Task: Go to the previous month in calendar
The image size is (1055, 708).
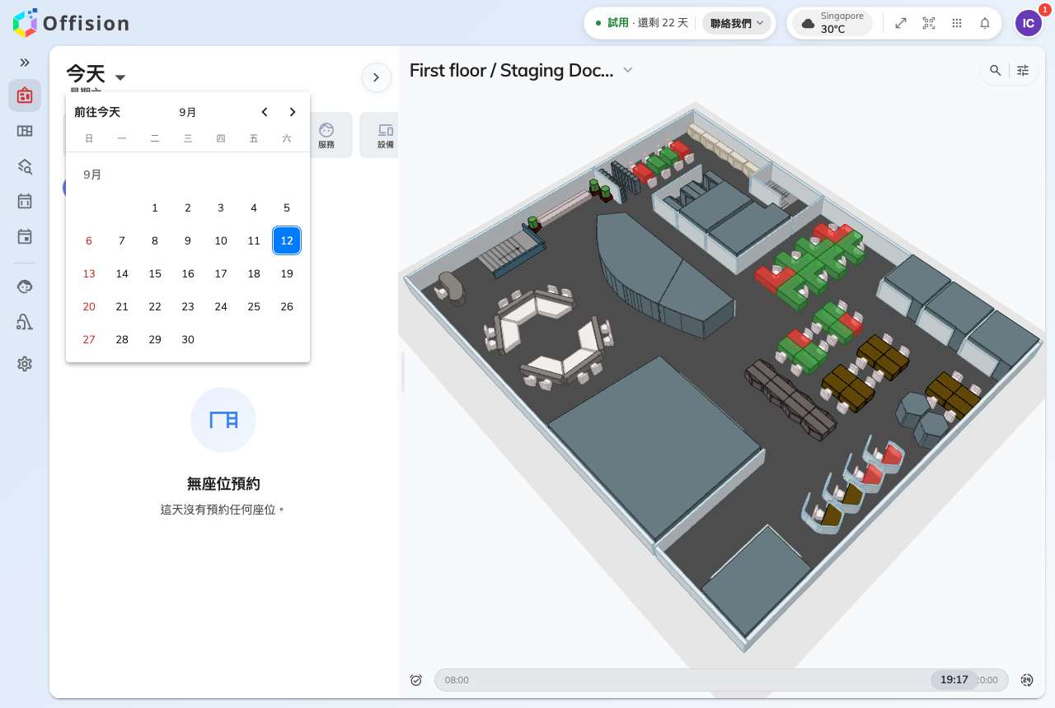Action: 265,112
